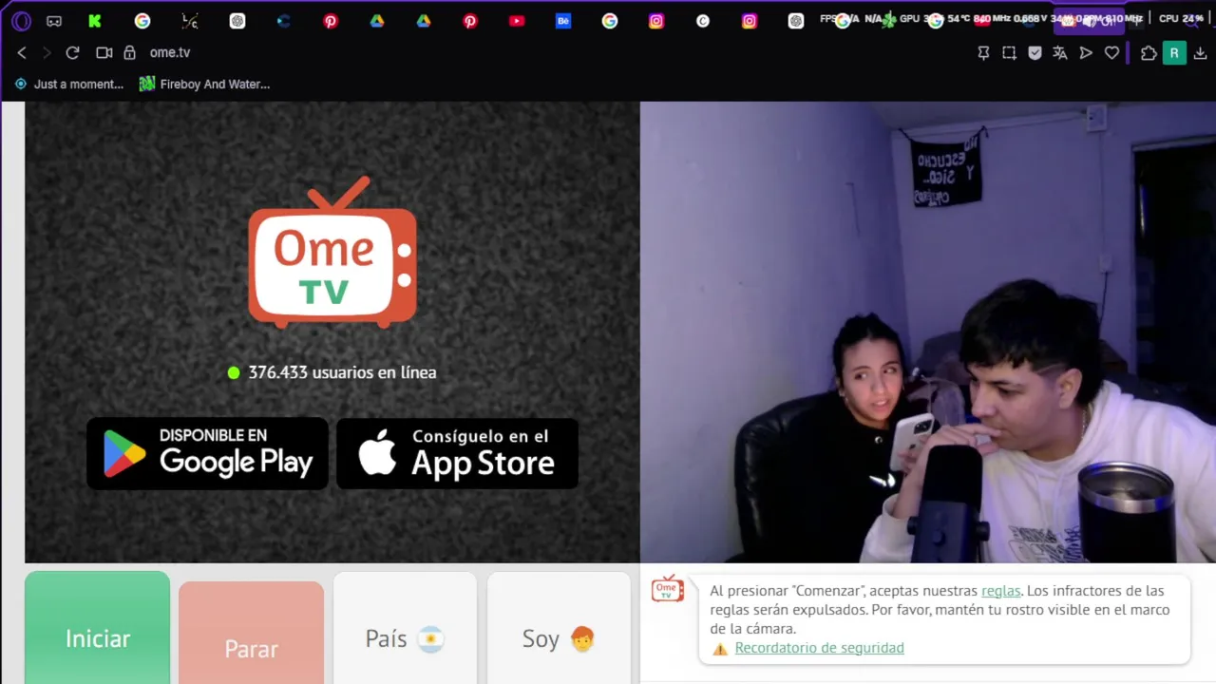
Task: Open the extensions puzzle icon
Action: [x=1149, y=53]
